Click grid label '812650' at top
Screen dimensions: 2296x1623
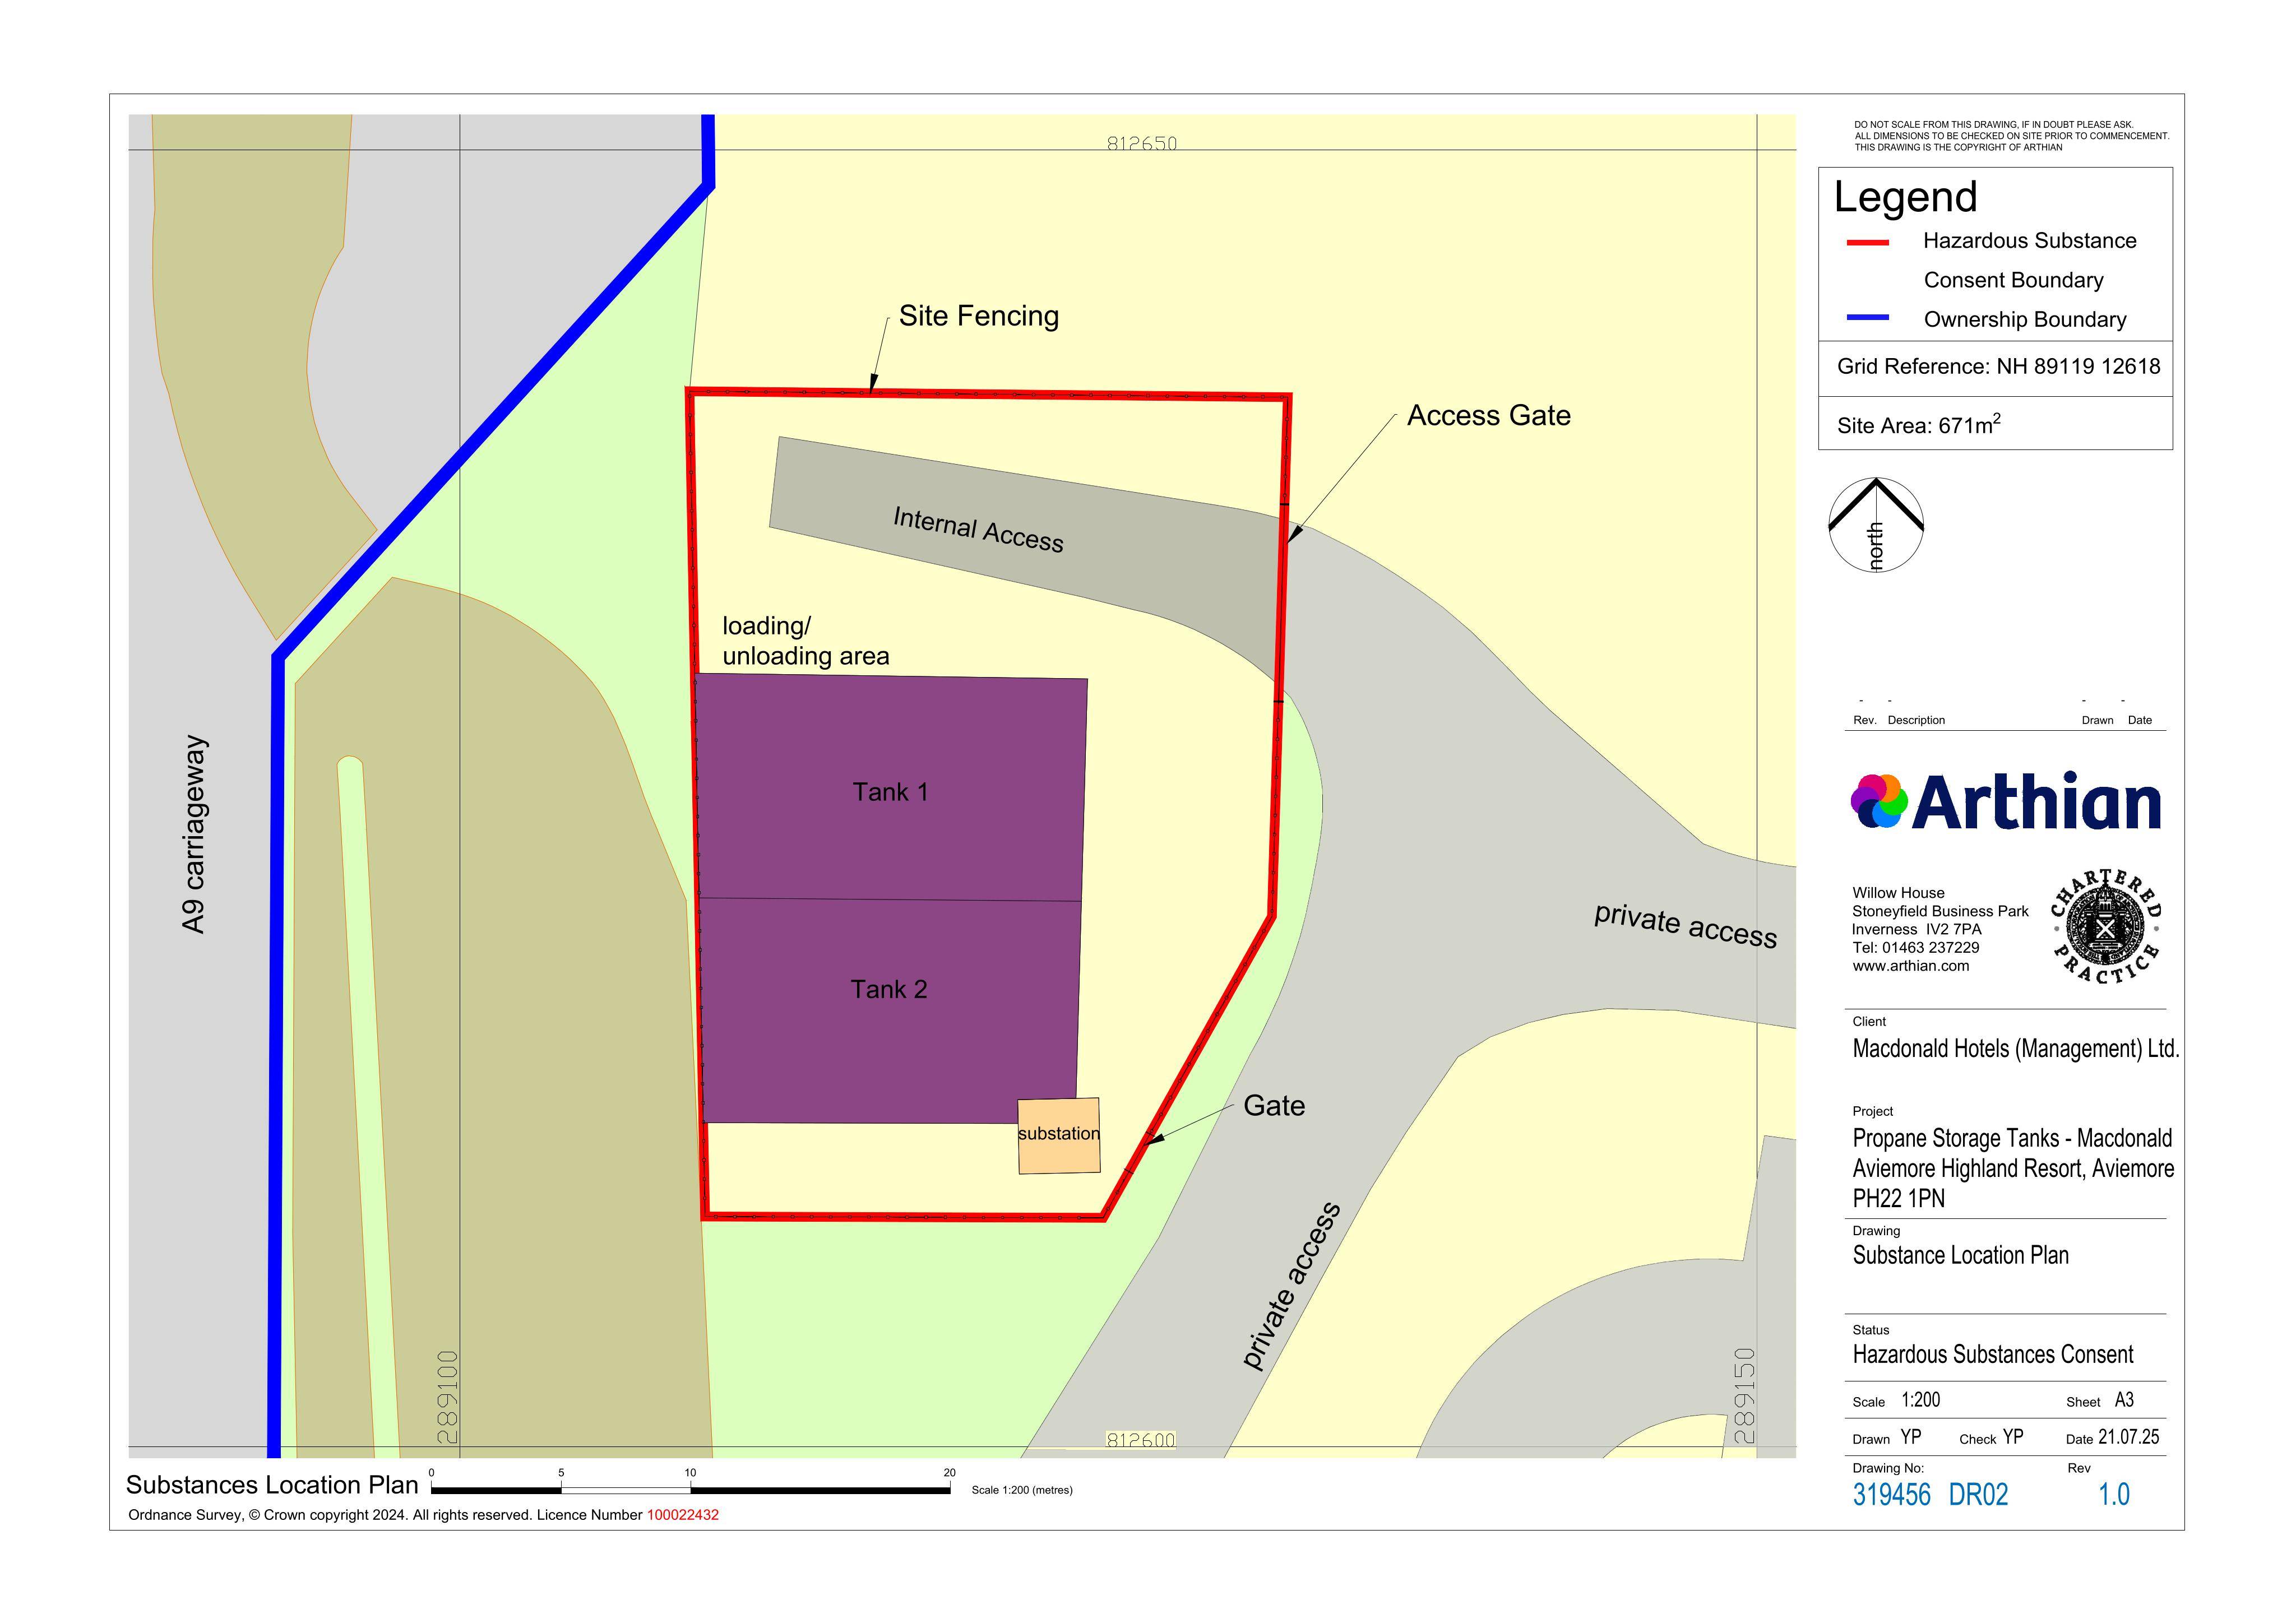coord(1142,143)
